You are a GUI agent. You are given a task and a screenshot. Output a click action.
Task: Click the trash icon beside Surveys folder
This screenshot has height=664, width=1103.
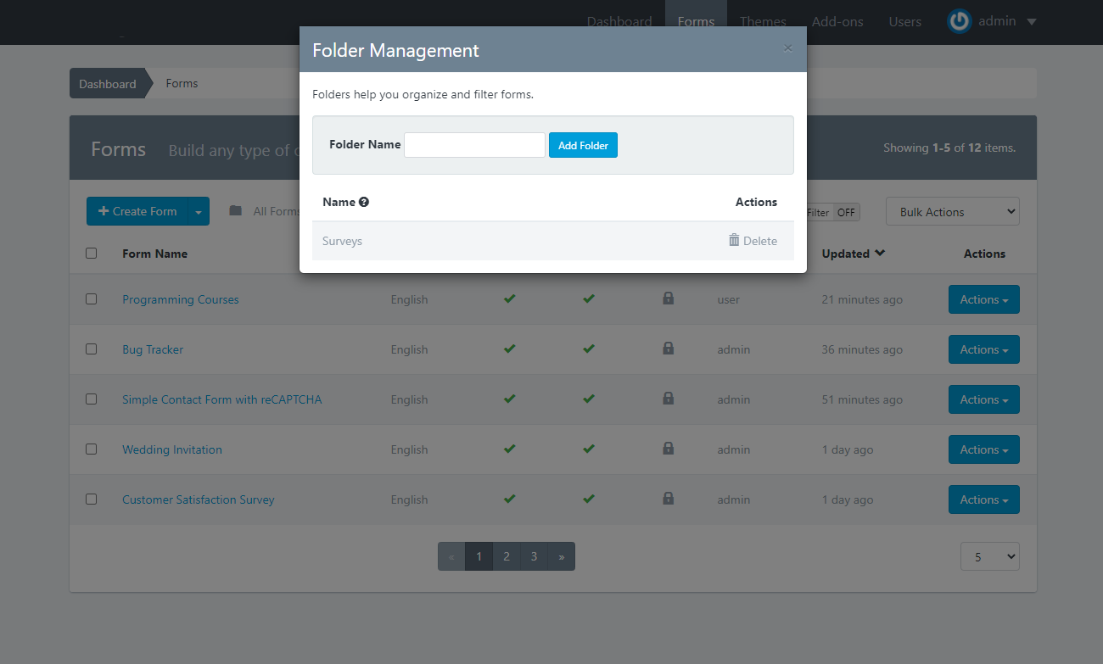(x=734, y=241)
